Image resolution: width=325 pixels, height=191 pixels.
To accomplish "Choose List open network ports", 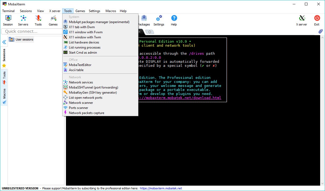I will (100, 98).
